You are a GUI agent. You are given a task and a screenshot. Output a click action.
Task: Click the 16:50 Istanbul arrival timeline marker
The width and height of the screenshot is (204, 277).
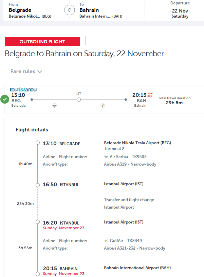[x=38, y=185]
